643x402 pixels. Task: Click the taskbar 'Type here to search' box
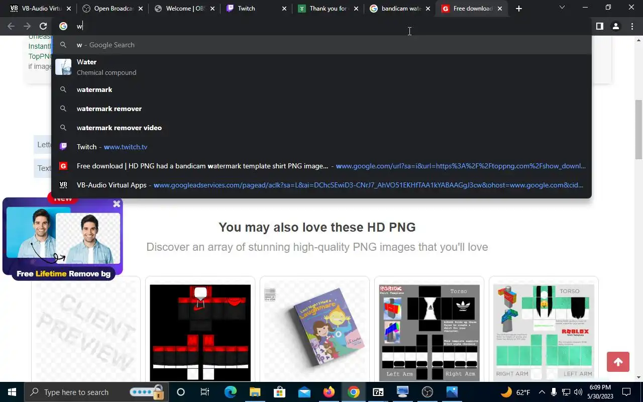click(x=95, y=392)
